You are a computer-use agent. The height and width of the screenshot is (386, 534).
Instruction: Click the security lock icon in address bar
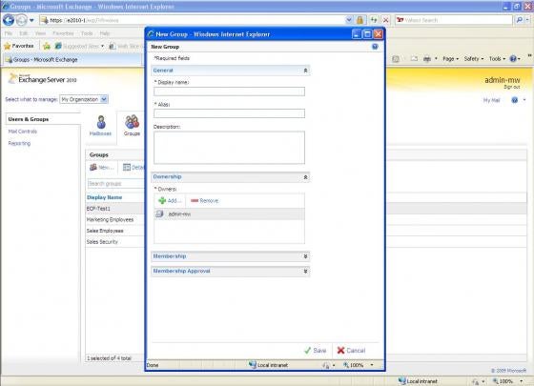tap(359, 20)
